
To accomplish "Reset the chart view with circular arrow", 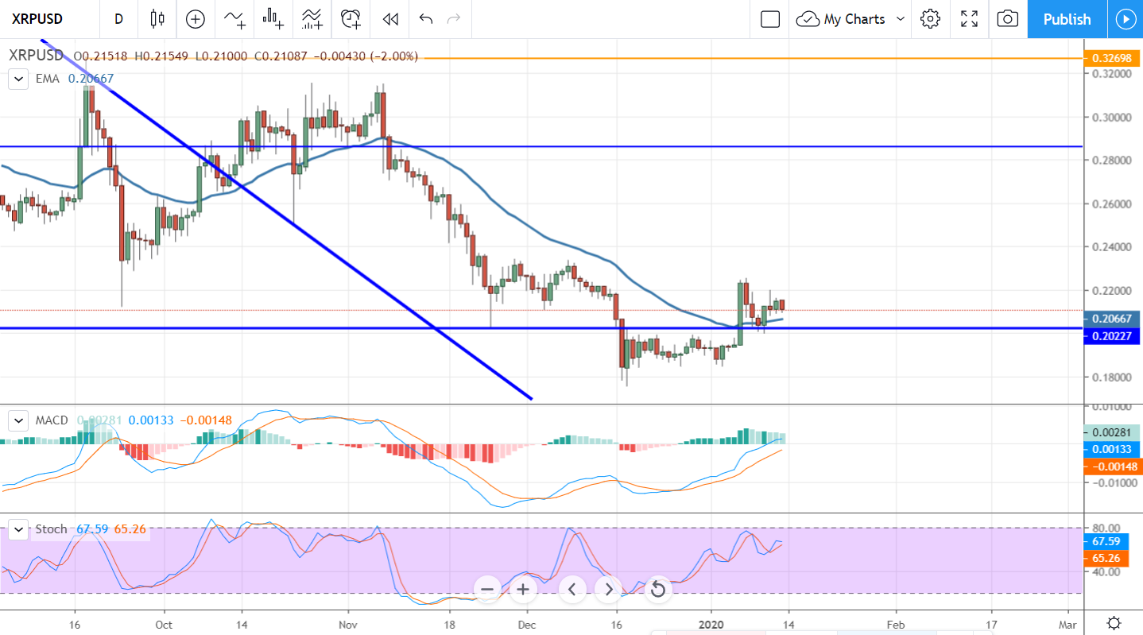I will [657, 590].
